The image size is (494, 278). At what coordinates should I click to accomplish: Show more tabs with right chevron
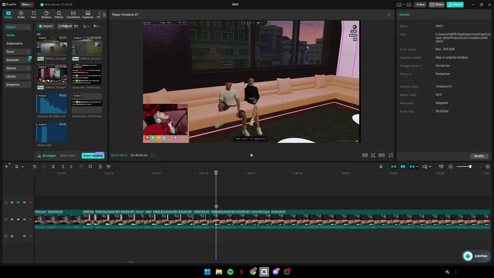[x=104, y=15]
